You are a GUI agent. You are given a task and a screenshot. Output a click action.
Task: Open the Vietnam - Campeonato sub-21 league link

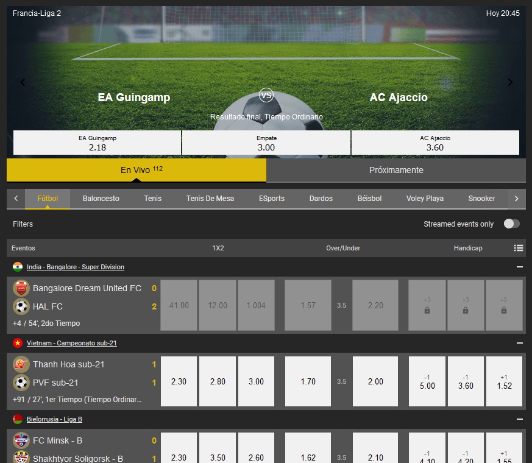coord(71,343)
